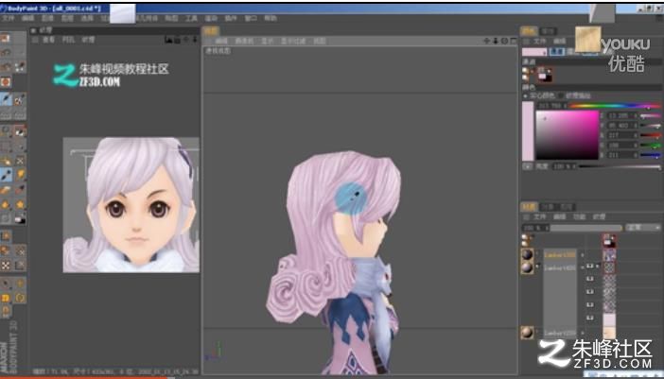Select the bottom skin-colored material sphere
The width and height of the screenshot is (664, 379).
[527, 333]
